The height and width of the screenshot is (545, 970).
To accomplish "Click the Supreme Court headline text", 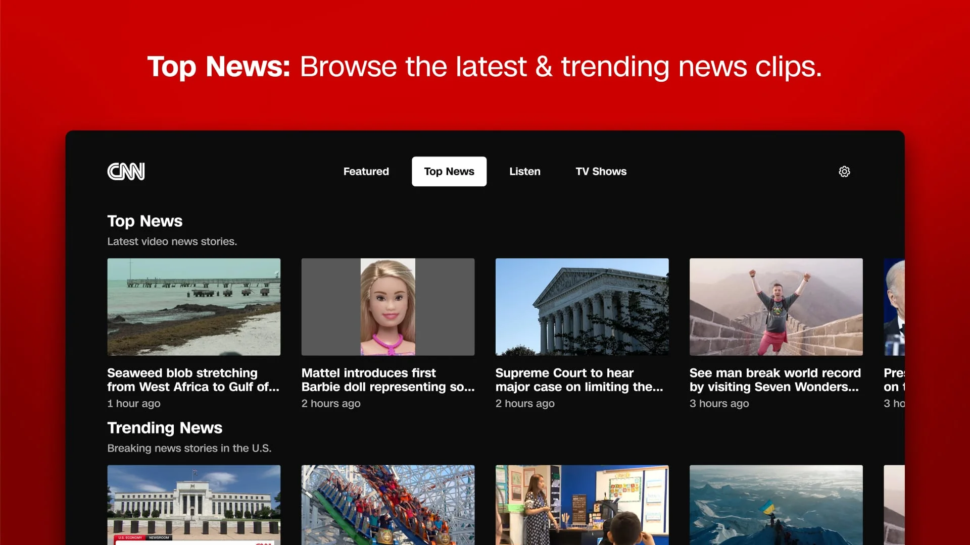I will (x=579, y=380).
